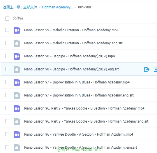This screenshot has height=153, width=157.
Task: Open Lesson 97 Improvisation in A Blues eng.srt filename
Action: pos(79,95)
